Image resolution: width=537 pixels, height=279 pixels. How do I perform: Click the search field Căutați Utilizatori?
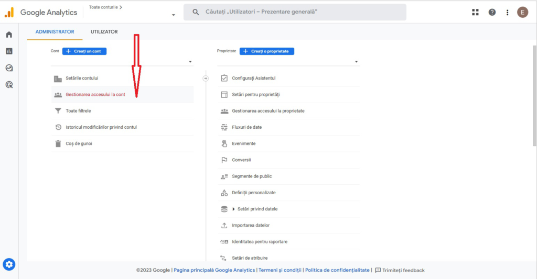pyautogui.click(x=295, y=12)
